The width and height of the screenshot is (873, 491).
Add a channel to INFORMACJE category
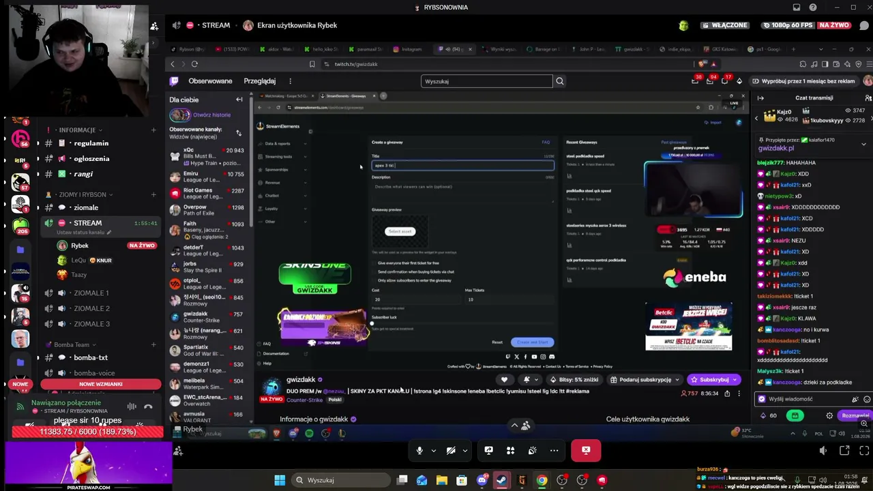pyautogui.click(x=153, y=130)
